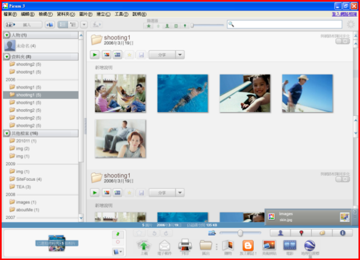Click the 登入網路相簿 sign-in link
360x260 pixels.
343,14
